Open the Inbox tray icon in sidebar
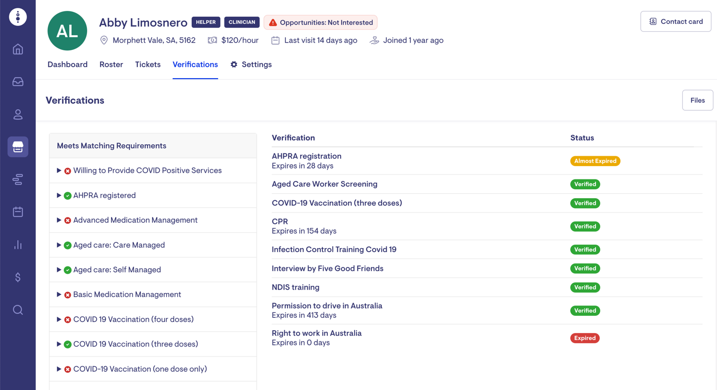The width and height of the screenshot is (717, 390). click(x=18, y=82)
